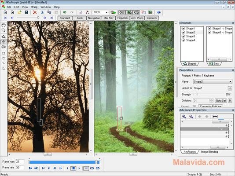Click Zoom in on keyframes panel
This screenshot has width=235, height=176.
[x=184, y=117]
